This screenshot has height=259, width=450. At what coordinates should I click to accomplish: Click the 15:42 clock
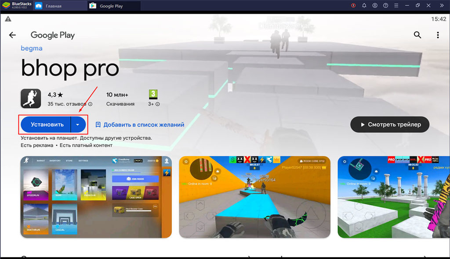(x=439, y=19)
